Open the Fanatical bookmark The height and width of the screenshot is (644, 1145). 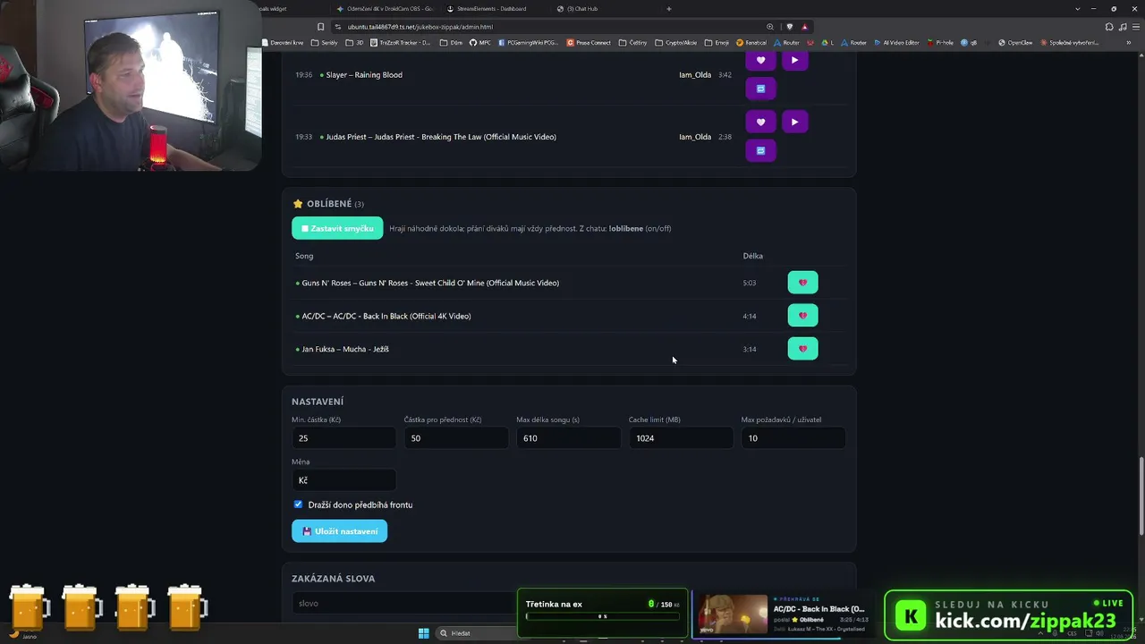tap(751, 42)
